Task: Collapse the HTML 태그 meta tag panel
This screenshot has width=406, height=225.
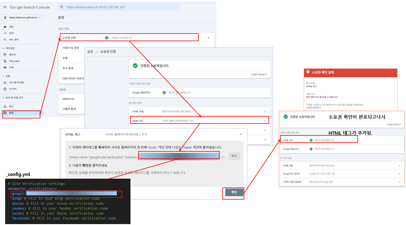Action: (x=241, y=134)
